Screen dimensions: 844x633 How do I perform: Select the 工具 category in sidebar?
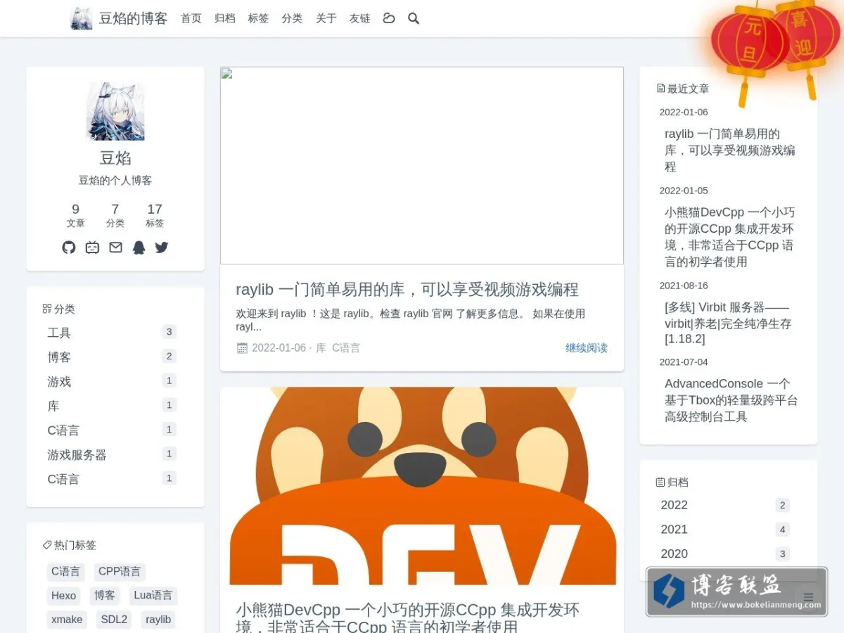(112, 333)
